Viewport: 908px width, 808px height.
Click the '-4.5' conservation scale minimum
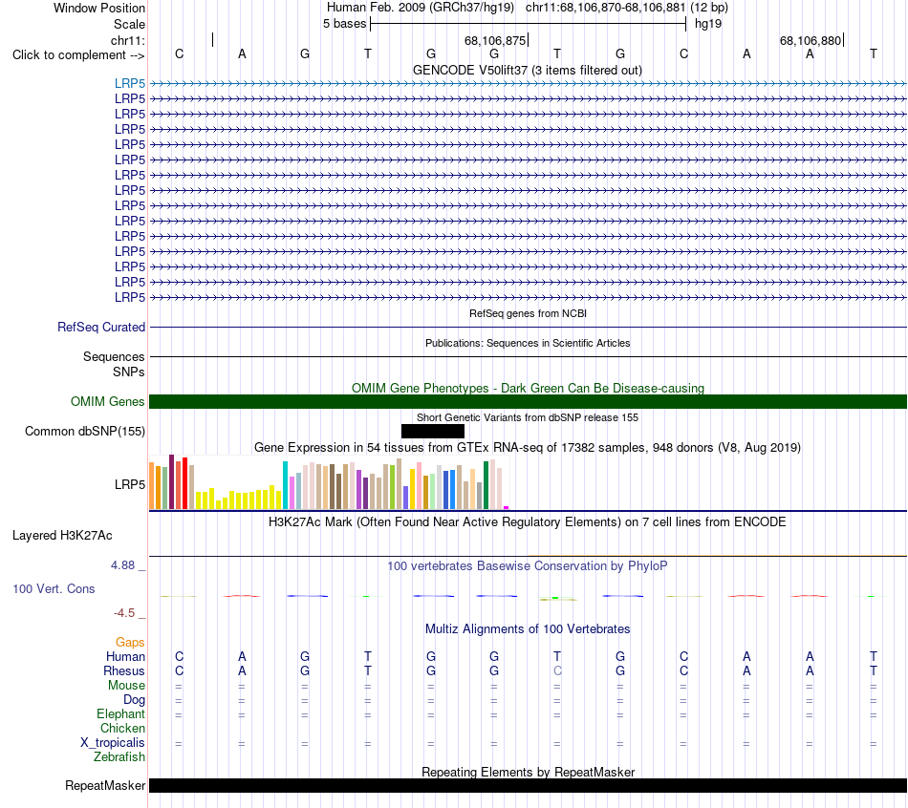click(124, 613)
